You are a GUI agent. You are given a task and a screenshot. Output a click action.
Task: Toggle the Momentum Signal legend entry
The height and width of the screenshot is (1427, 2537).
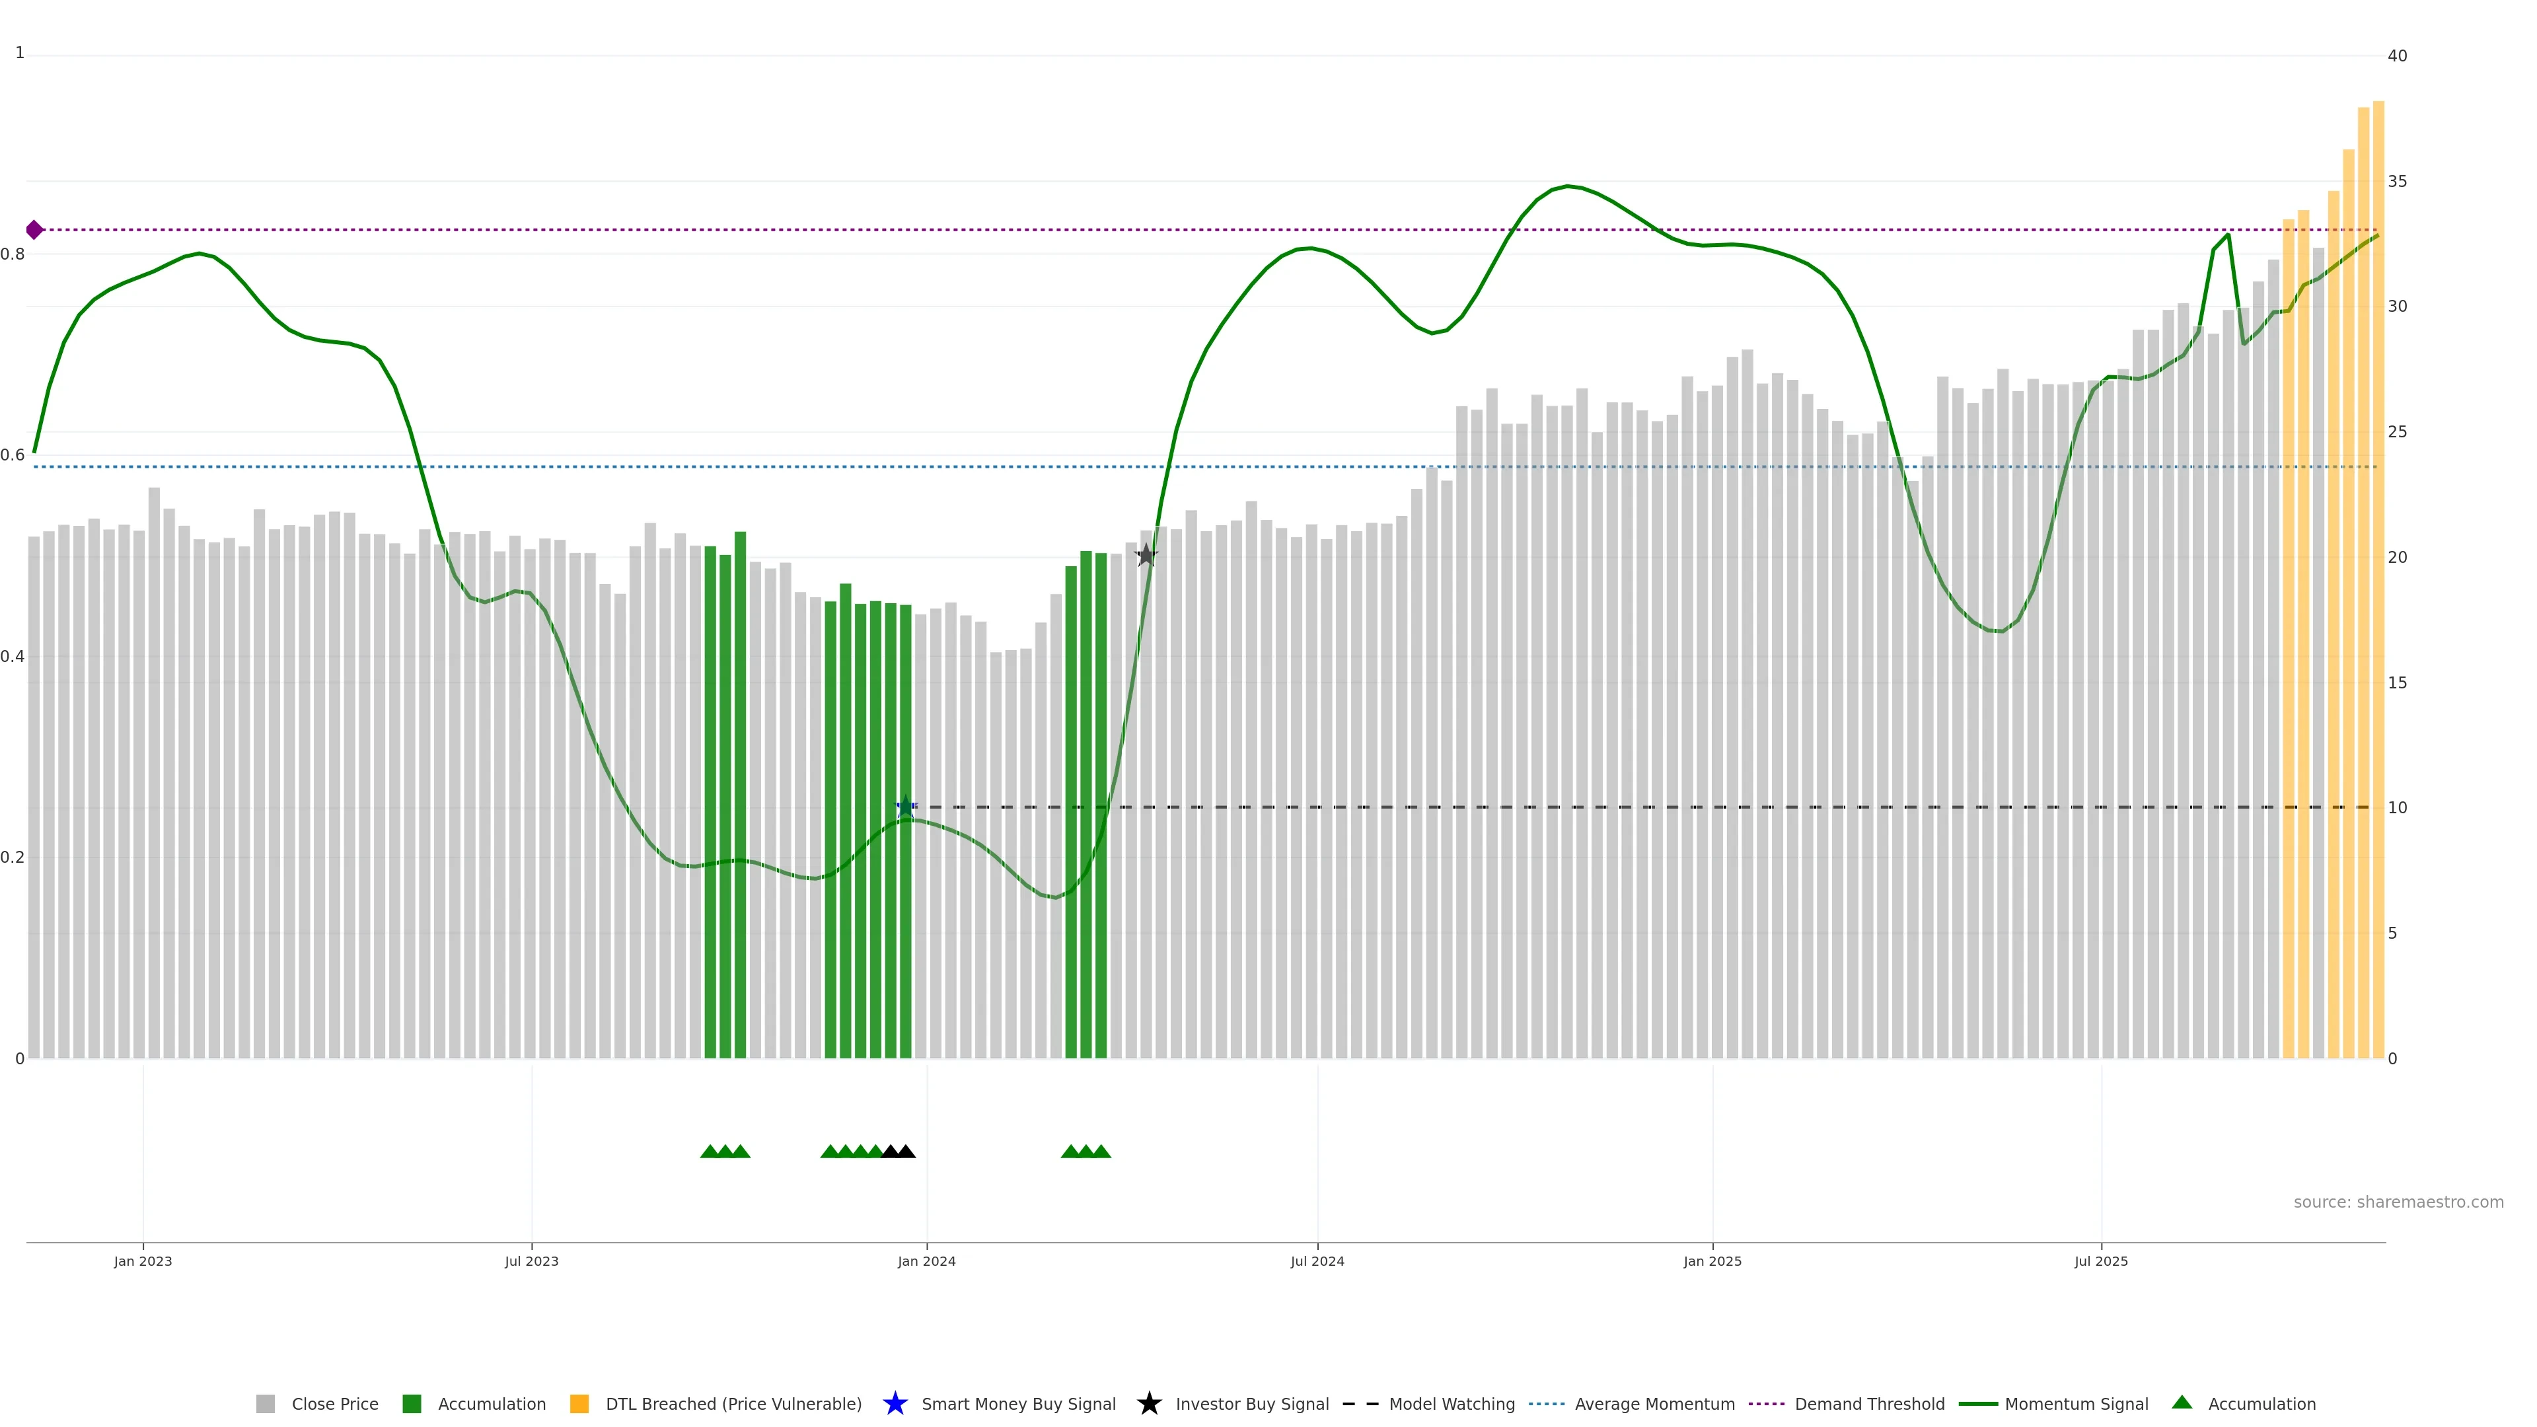[2076, 1403]
